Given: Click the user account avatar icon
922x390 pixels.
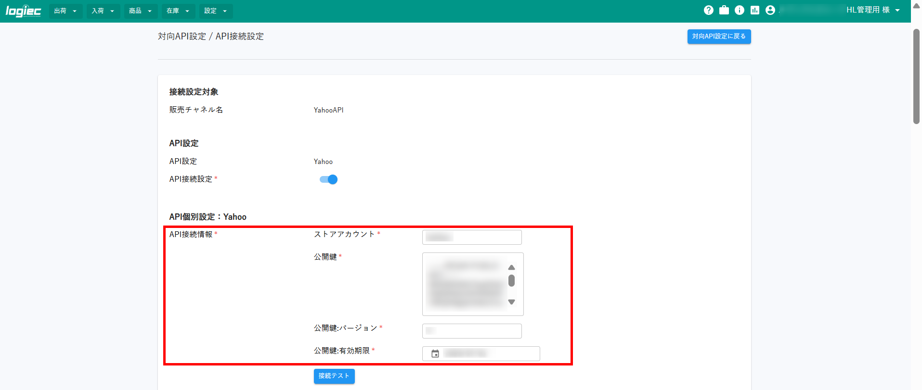Looking at the screenshot, I should click(x=770, y=10).
